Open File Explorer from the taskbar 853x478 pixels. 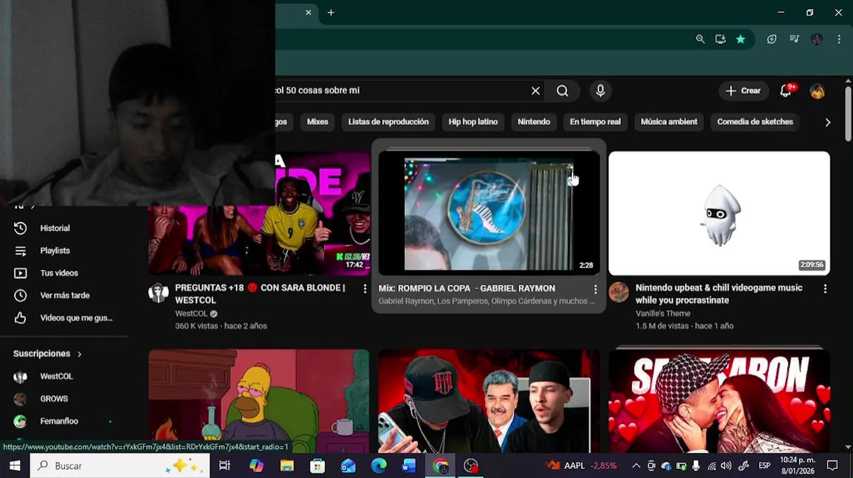point(287,465)
